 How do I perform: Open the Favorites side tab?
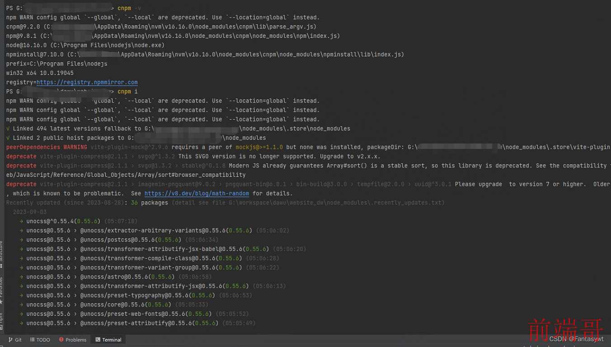(2, 291)
